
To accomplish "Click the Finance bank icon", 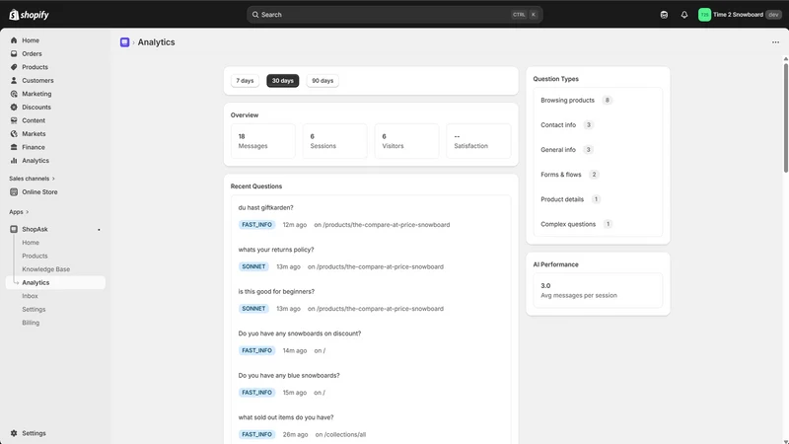I will click(14, 147).
